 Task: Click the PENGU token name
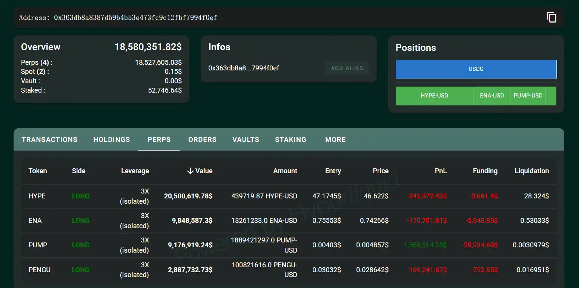pyautogui.click(x=39, y=270)
